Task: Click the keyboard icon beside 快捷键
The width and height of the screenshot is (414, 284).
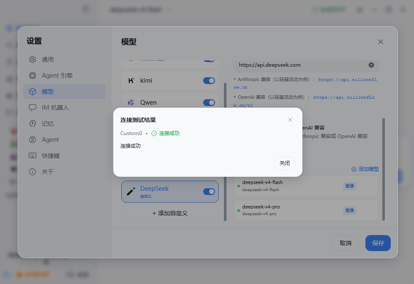Action: (x=33, y=156)
